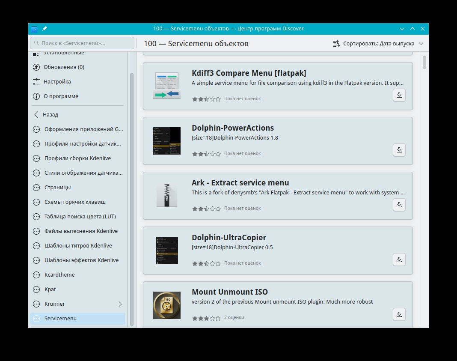Click the Настройка sliders icon
This screenshot has height=361, width=457.
36,82
